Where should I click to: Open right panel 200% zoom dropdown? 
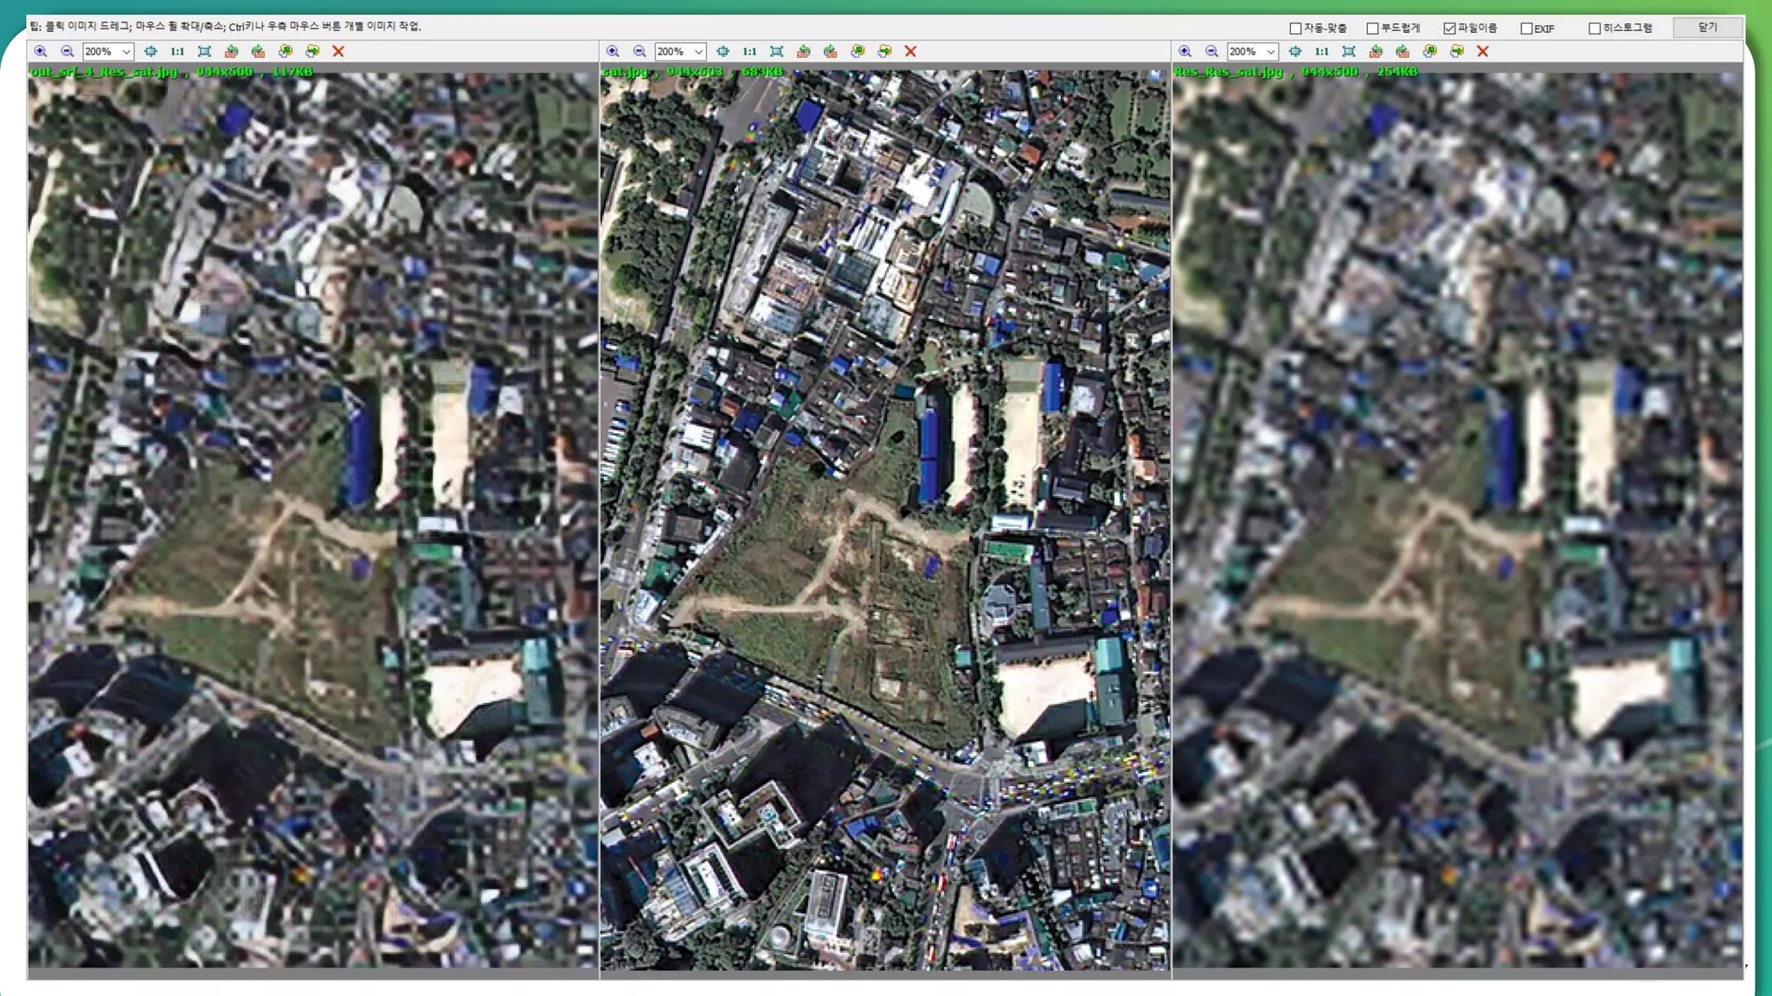[x=1270, y=52]
